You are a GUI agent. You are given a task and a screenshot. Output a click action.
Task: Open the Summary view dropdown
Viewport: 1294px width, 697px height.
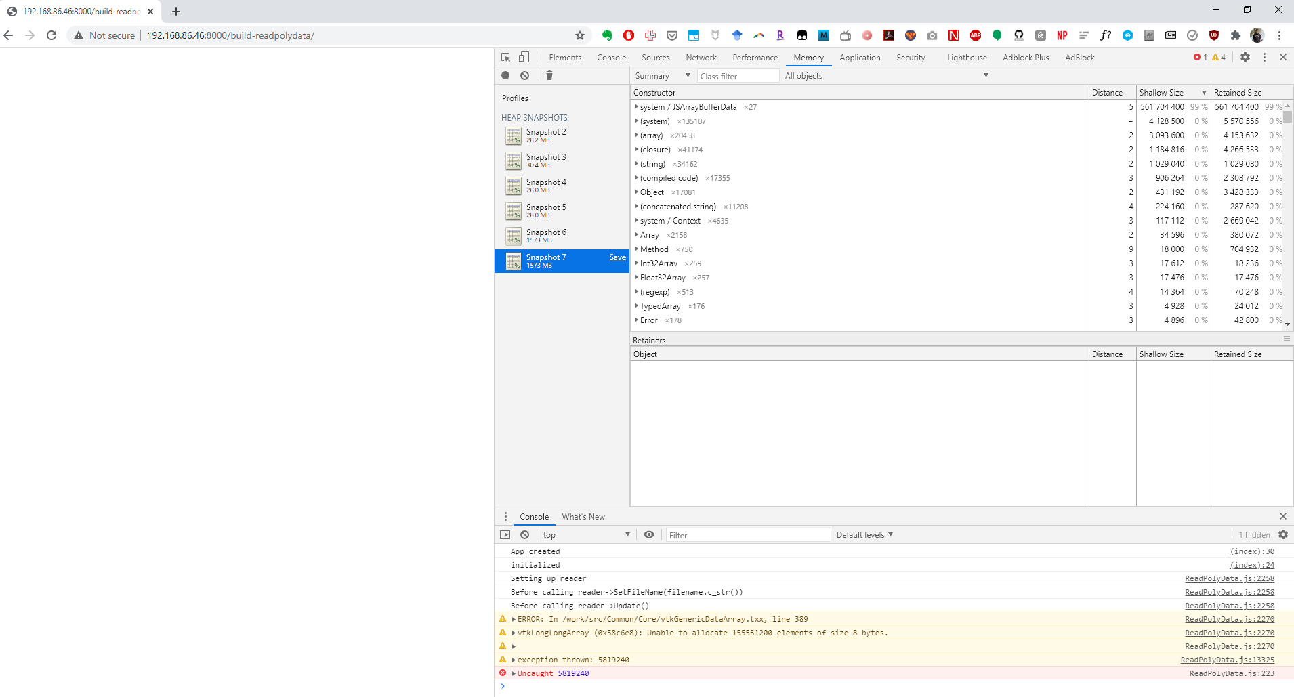coord(662,75)
